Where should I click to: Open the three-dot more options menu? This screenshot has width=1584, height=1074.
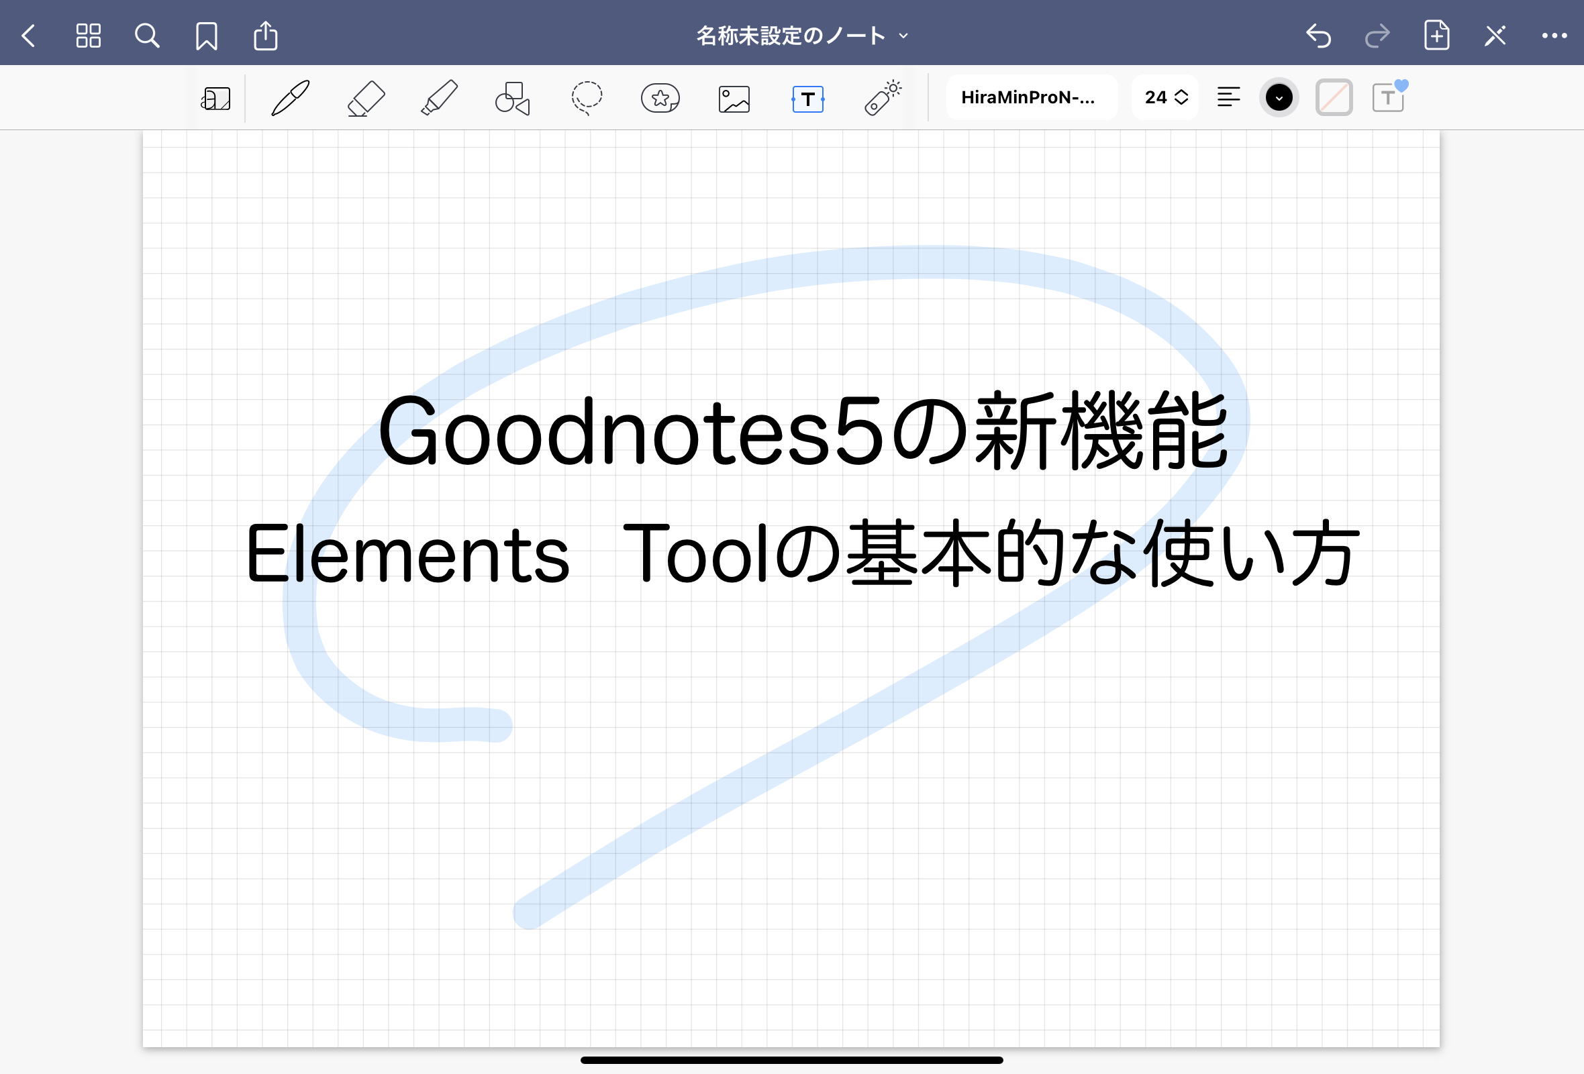point(1554,36)
